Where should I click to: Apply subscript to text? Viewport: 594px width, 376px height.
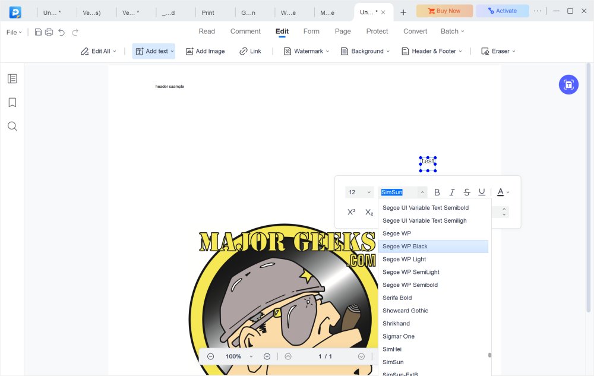tap(369, 212)
